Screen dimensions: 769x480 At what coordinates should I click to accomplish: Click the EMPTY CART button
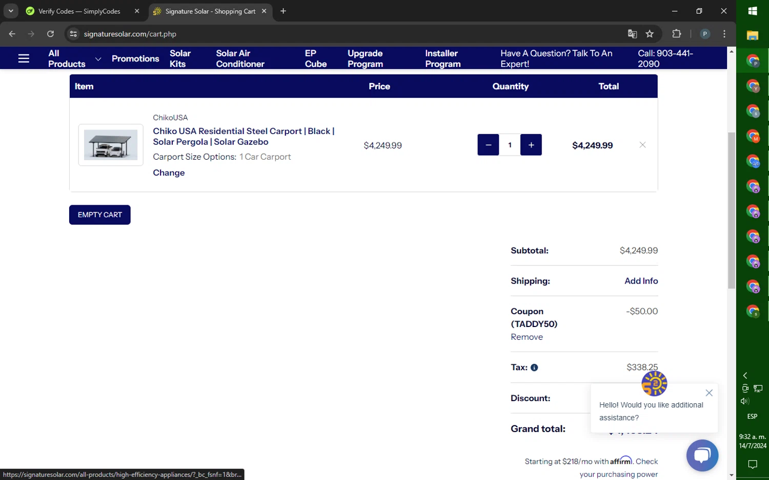tap(100, 214)
